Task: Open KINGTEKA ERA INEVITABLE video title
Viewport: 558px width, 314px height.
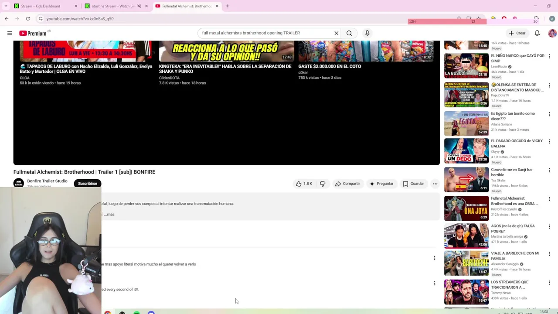Action: (225, 69)
